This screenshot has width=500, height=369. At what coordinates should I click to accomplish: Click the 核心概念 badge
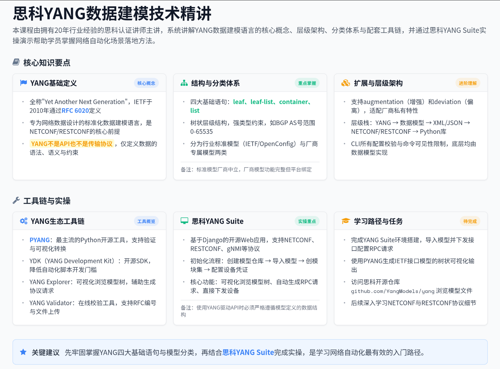tap(146, 83)
